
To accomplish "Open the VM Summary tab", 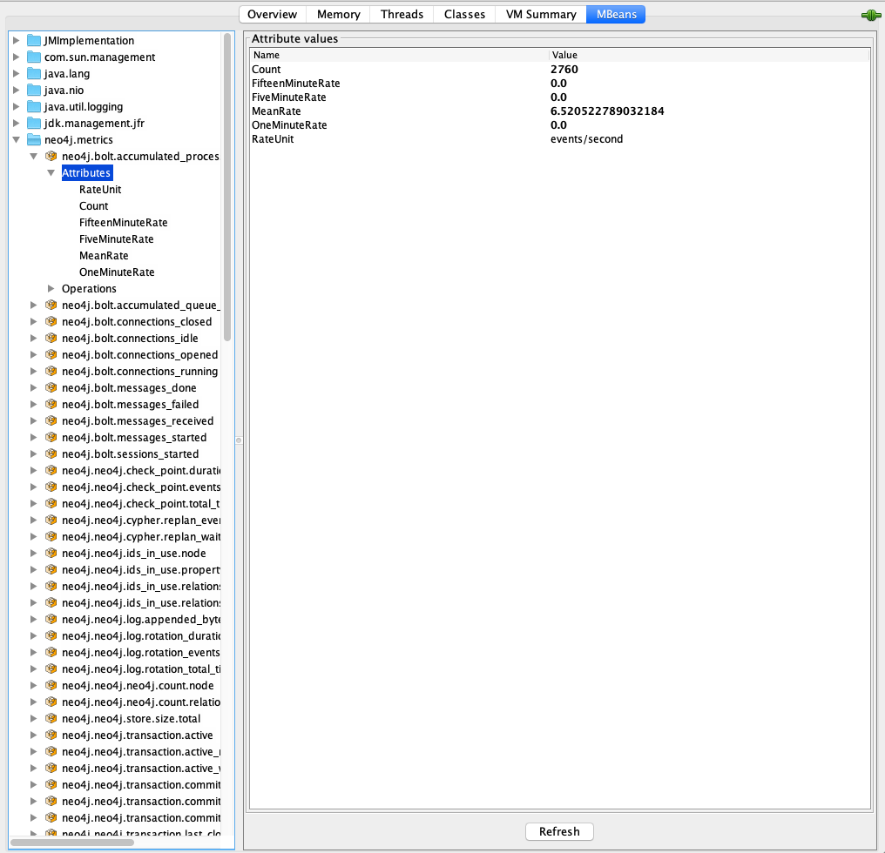I will tap(540, 15).
